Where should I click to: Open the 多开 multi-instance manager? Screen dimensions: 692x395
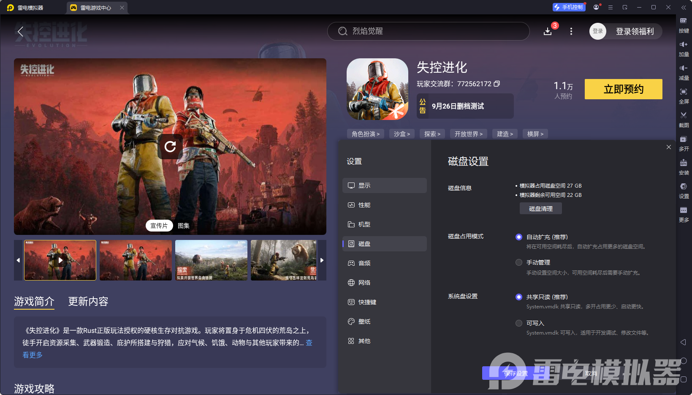tap(684, 144)
